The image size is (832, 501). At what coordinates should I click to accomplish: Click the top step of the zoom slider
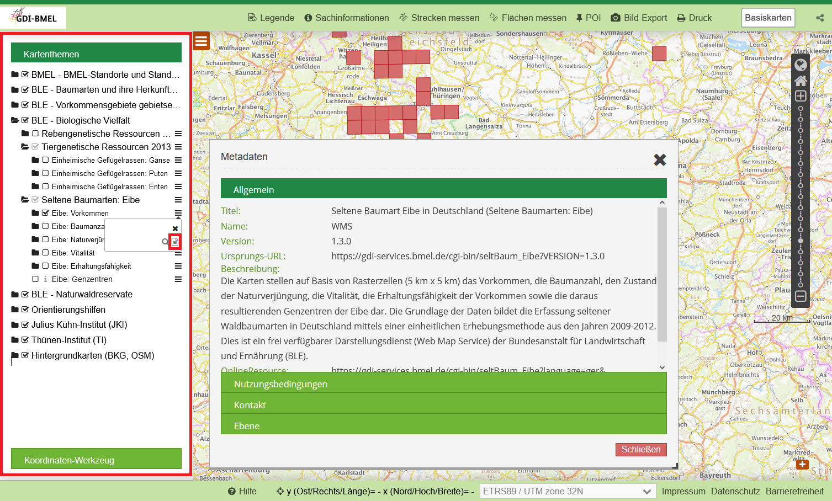(x=801, y=109)
